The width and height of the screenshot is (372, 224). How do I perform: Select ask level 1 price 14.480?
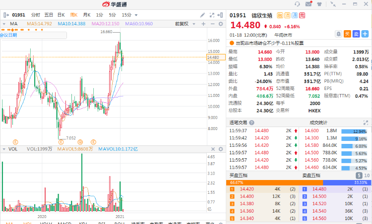pos(319,189)
